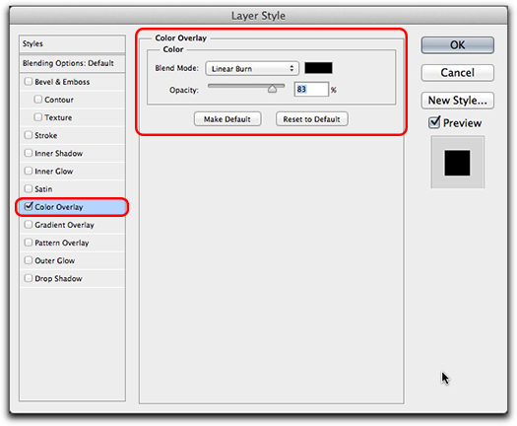Enable the Stroke effect checkbox
The image size is (517, 426).
29,135
